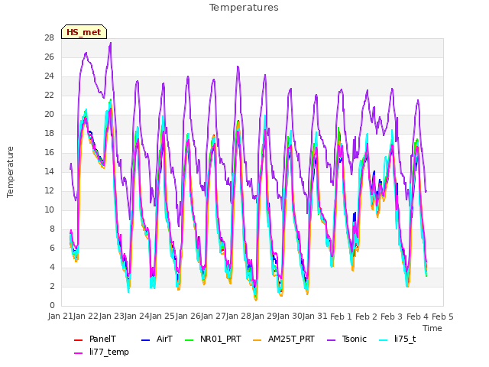Click the 4 y-axis tick label

tap(52, 267)
